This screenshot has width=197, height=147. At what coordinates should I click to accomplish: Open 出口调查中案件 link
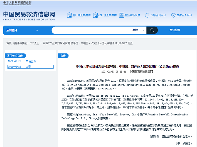(x=107, y=15)
